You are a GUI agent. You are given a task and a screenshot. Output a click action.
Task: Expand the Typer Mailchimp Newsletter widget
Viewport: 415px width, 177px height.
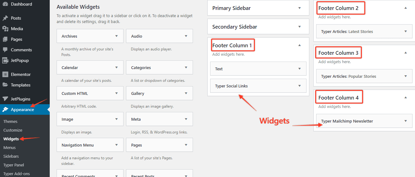tap(406, 121)
